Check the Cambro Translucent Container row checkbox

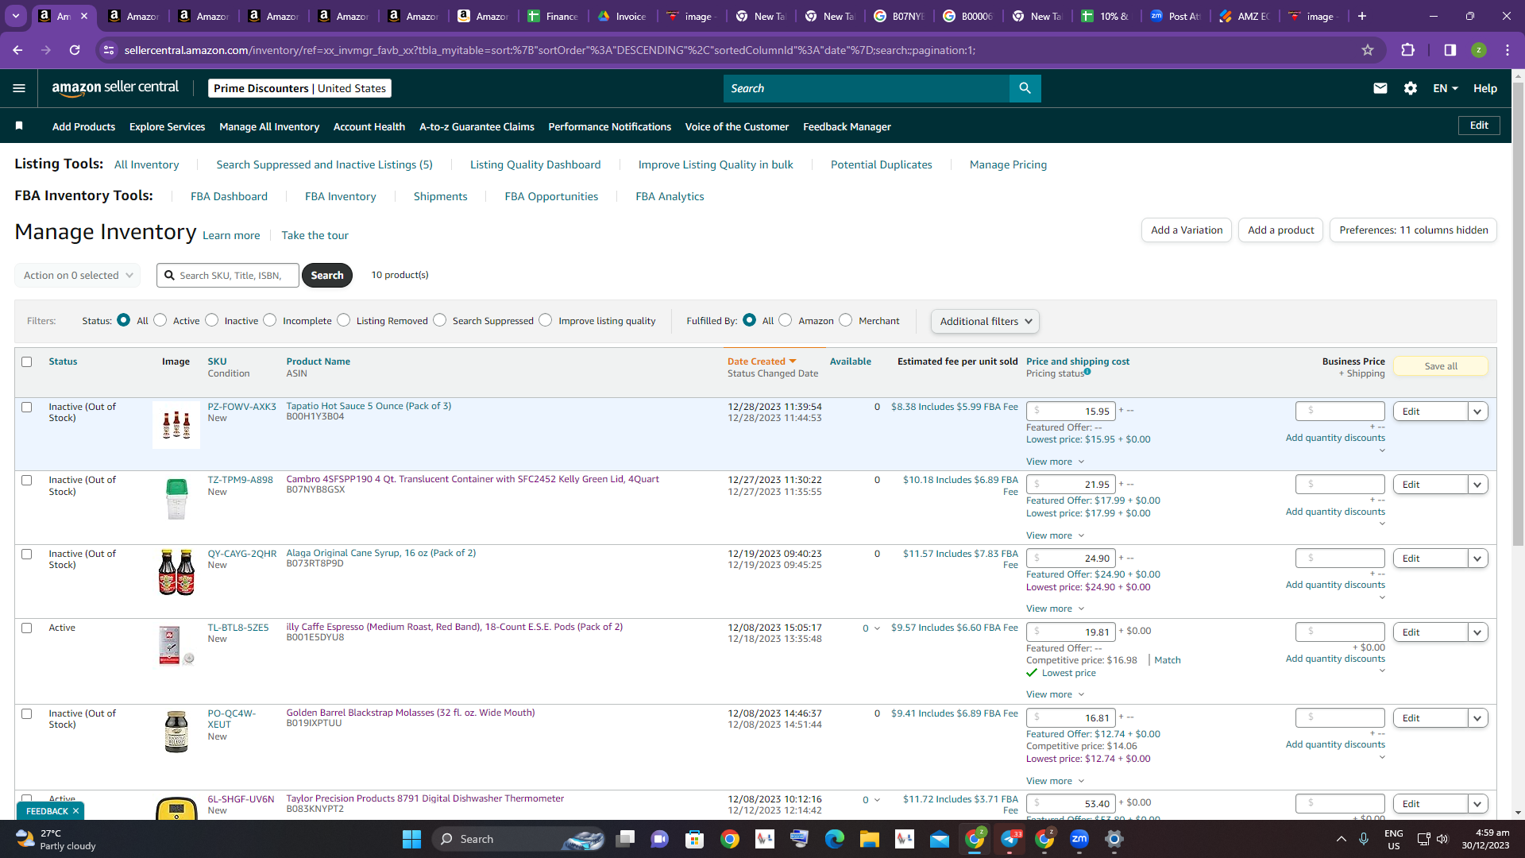click(26, 481)
